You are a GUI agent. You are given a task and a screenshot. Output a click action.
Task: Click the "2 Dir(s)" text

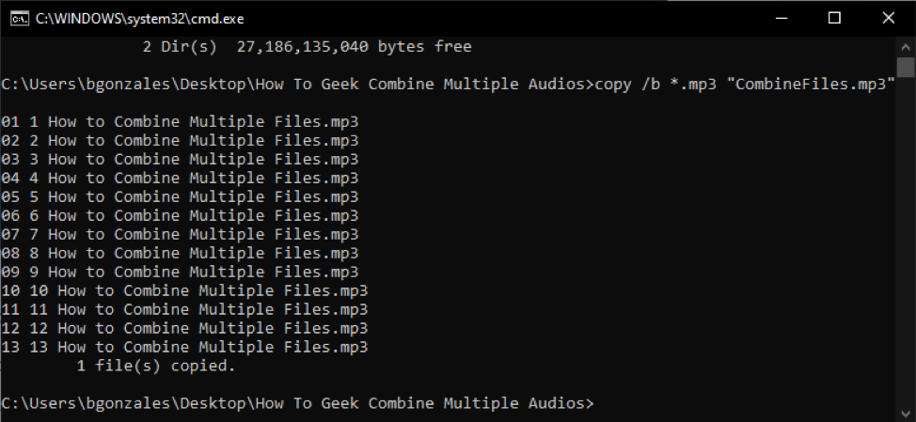[x=180, y=46]
